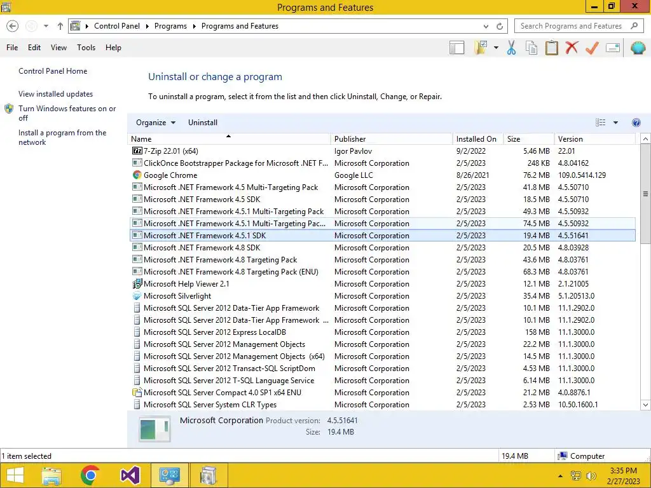The image size is (651, 488).
Task: Select the Google Chrome program entry
Action: (x=382, y=175)
